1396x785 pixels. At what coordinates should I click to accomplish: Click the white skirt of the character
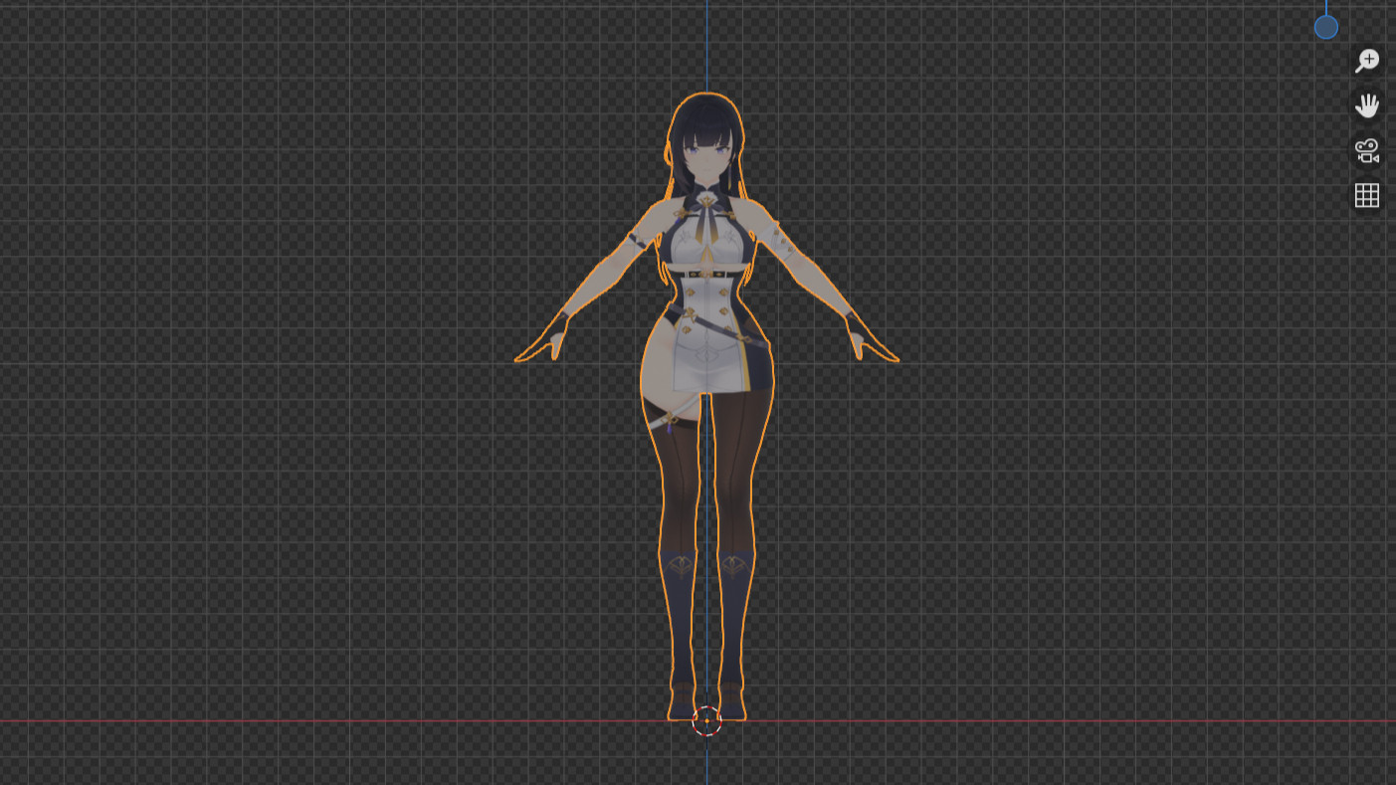(706, 358)
